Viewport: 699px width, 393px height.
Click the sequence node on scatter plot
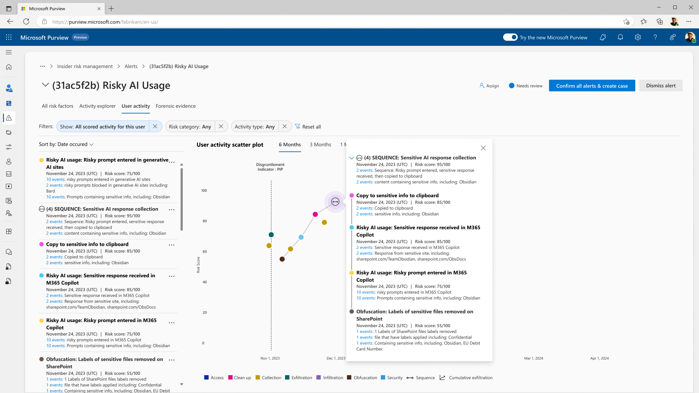335,202
